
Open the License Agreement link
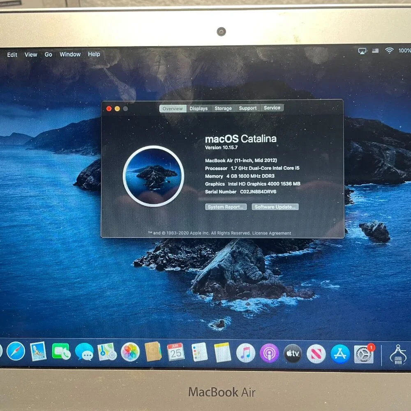(x=272, y=233)
